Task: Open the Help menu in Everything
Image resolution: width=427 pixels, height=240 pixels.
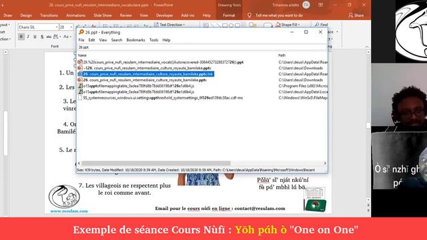Action: 166,40
